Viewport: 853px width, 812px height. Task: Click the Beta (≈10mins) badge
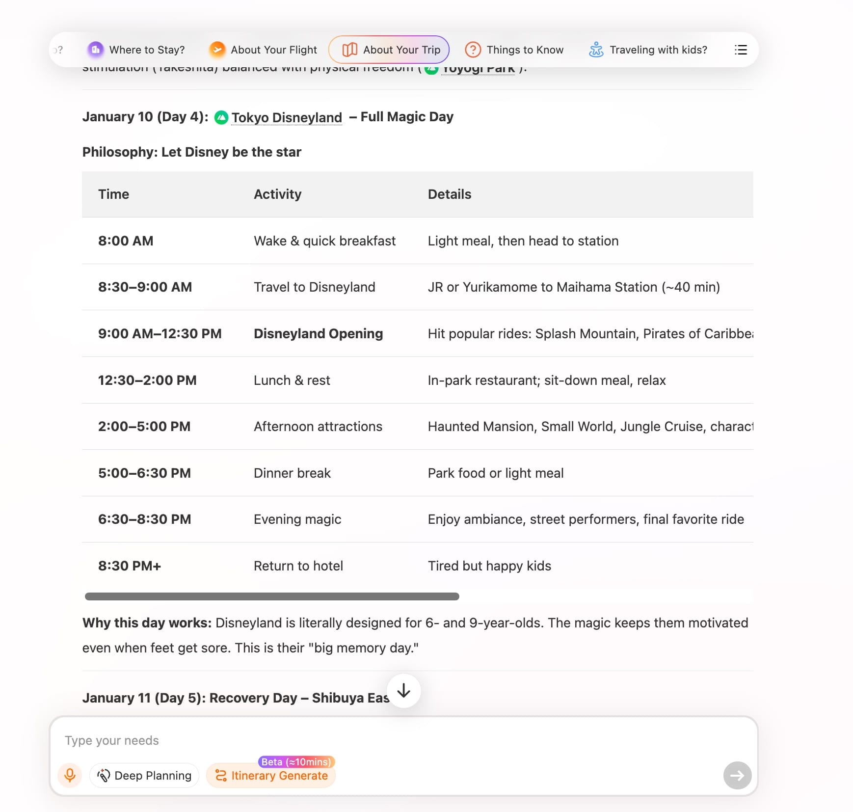click(x=296, y=761)
